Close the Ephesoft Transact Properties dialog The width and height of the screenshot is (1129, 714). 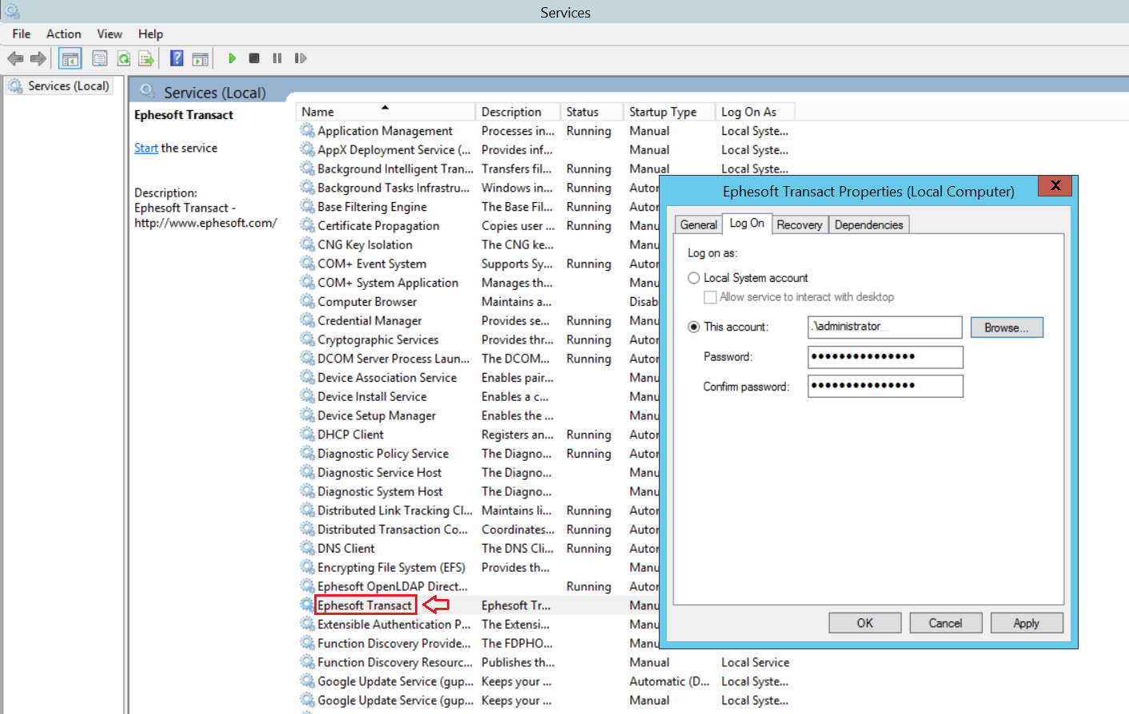1055,185
